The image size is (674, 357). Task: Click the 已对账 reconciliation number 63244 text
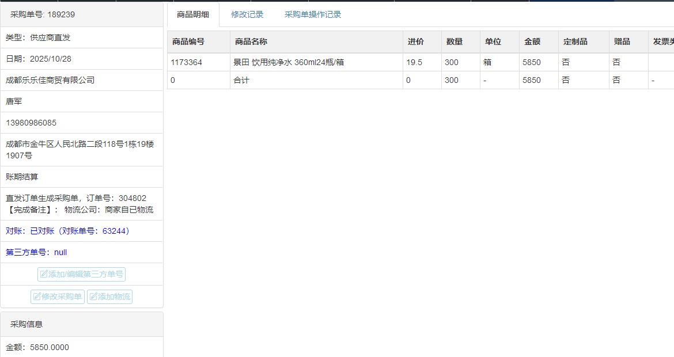69,231
